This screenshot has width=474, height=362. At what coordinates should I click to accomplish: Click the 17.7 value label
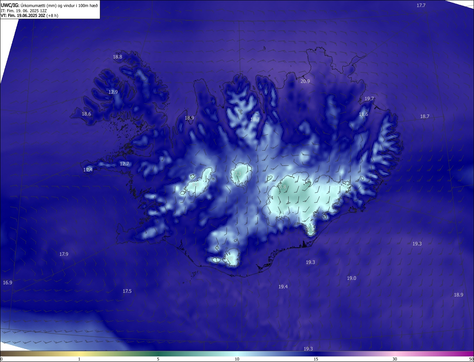421,5
